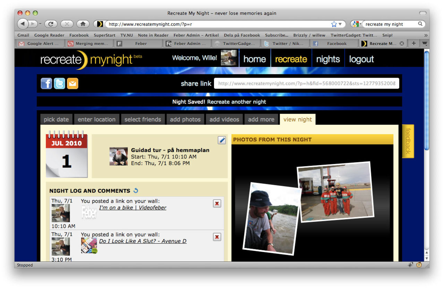Image resolution: width=444 pixels, height=288 pixels.
Task: Click the email share envelope icon
Action: pyautogui.click(x=72, y=83)
